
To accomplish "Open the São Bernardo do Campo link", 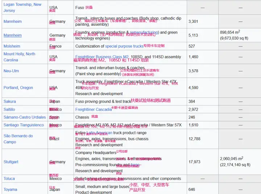I will click(18, 139).
